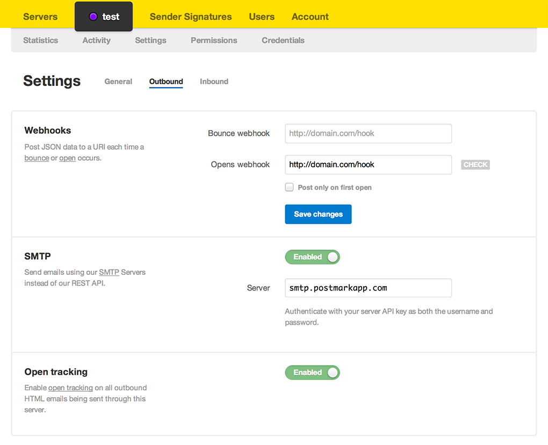
Task: View the Permissions tab
Action: (213, 40)
